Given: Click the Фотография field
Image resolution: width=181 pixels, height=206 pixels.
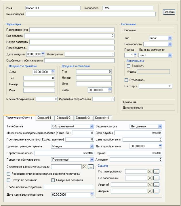Looking at the screenshot, I should 89,54.
